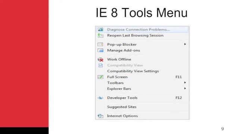Click the Internet Options icon

pyautogui.click(x=100, y=116)
